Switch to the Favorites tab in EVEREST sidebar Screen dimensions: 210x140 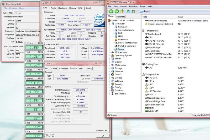pyautogui.click(x=120, y=16)
